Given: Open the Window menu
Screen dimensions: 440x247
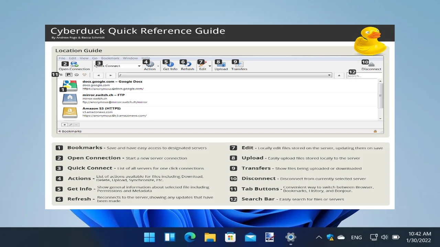Looking at the screenshot, I should (x=130, y=58).
